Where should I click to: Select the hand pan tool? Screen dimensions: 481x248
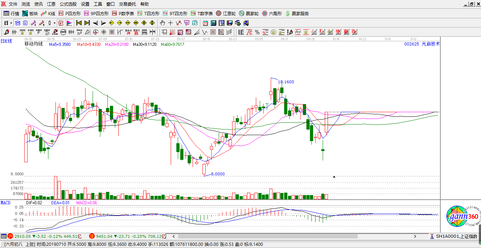[x=162, y=23]
